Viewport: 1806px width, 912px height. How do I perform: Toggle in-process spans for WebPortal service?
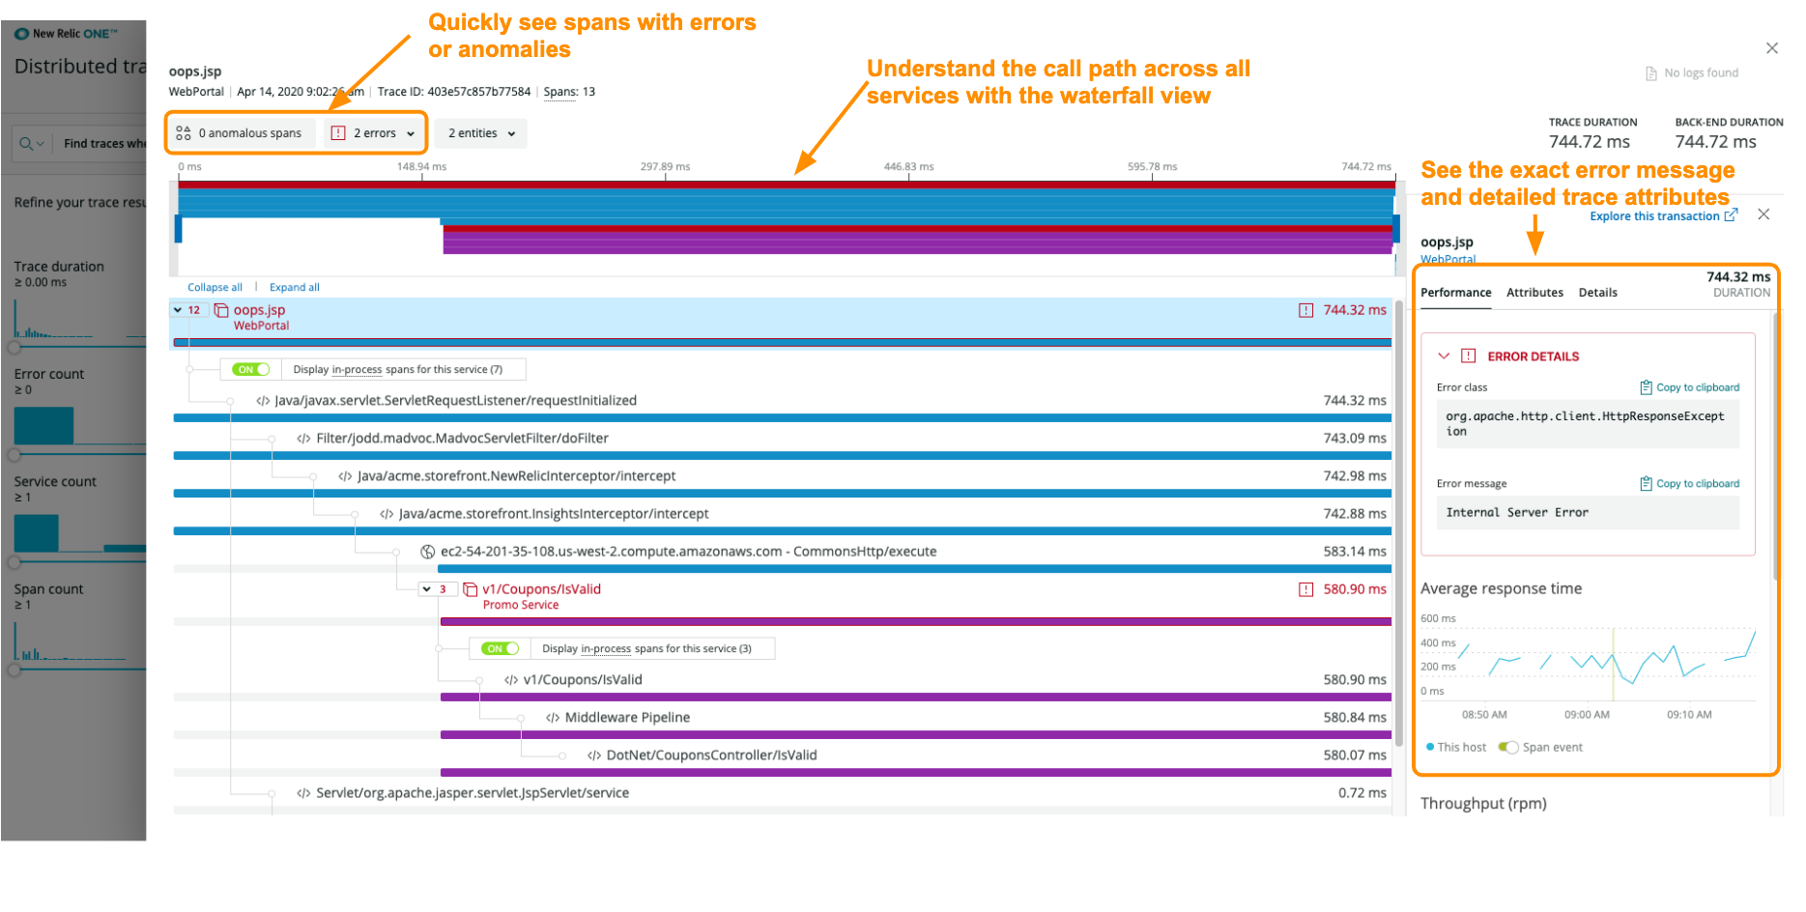tap(251, 370)
